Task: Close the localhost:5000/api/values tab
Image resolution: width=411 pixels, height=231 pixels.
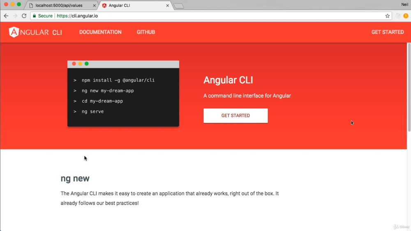Action: (x=95, y=5)
